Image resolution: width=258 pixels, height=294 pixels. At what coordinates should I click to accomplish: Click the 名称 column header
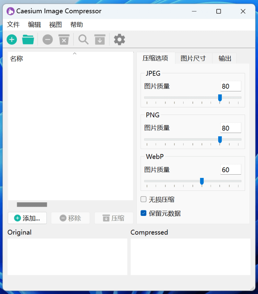click(17, 59)
